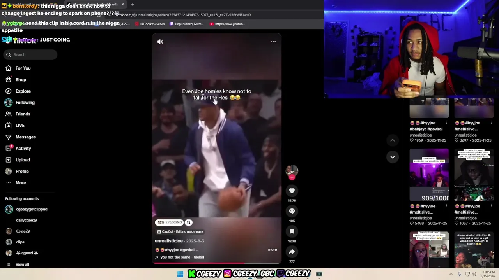This screenshot has width=499, height=280.
Task: Open the 'IRLToolkit • Server' bookmark
Action: point(150,24)
